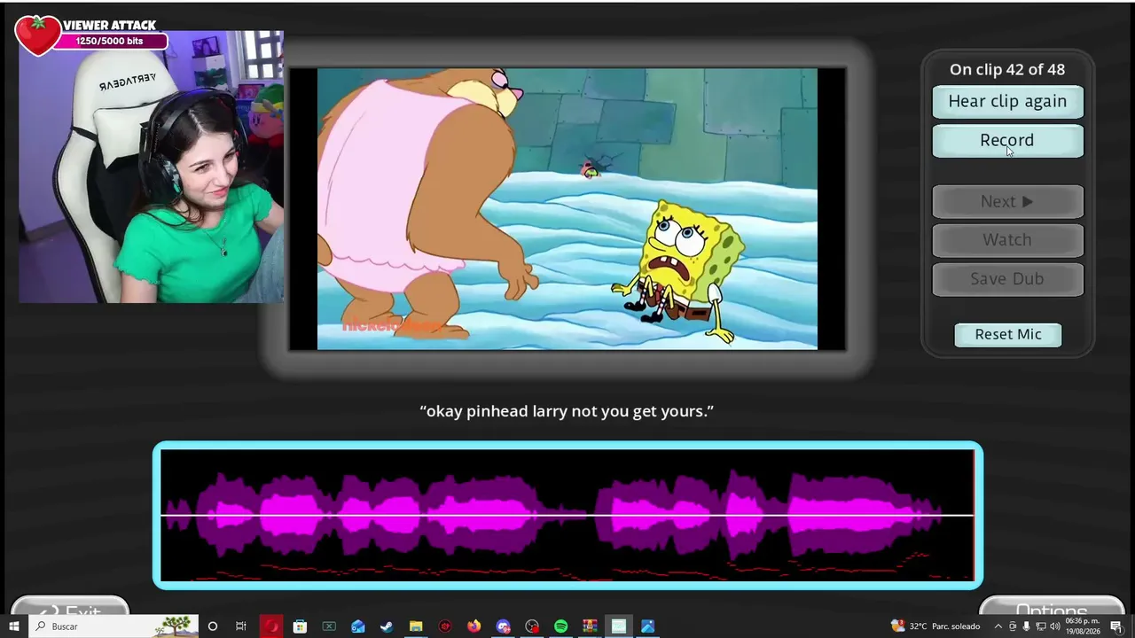1135x638 pixels.
Task: Open Spotify from the taskbar
Action: [561, 626]
